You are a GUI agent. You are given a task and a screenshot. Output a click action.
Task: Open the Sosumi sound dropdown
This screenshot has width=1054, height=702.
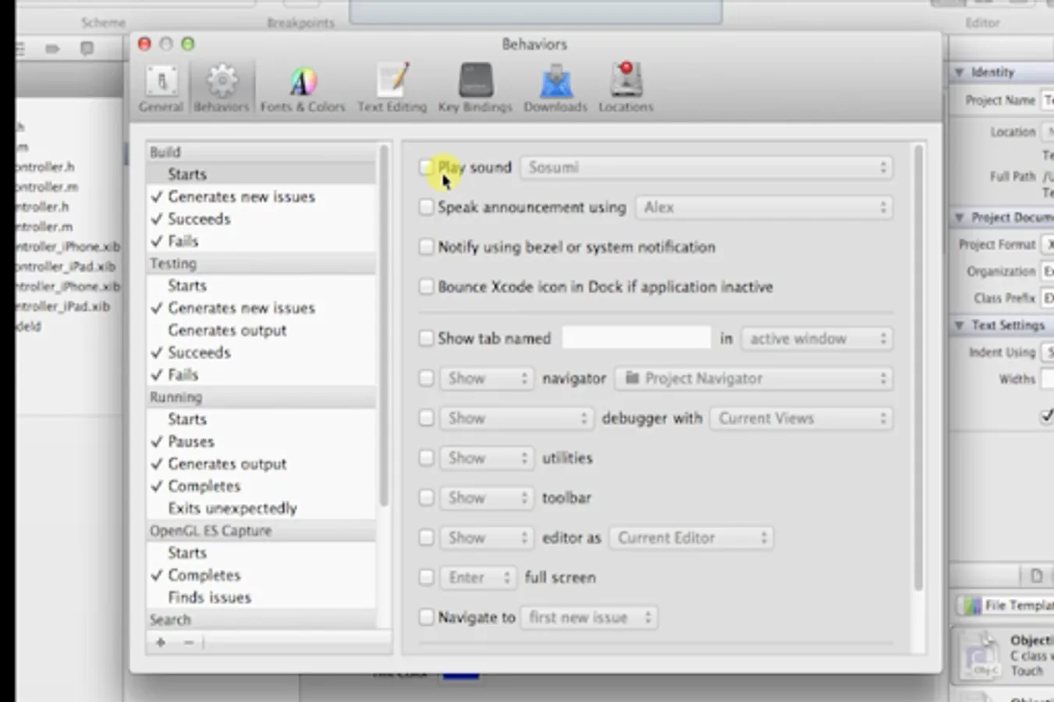[707, 167]
